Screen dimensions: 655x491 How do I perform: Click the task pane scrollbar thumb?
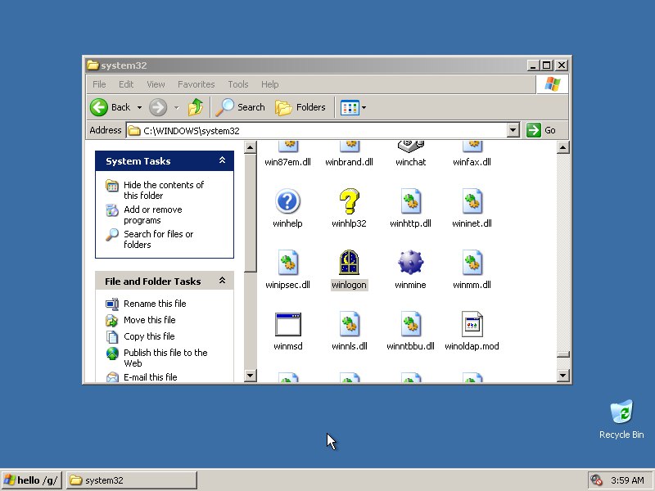[x=250, y=213]
